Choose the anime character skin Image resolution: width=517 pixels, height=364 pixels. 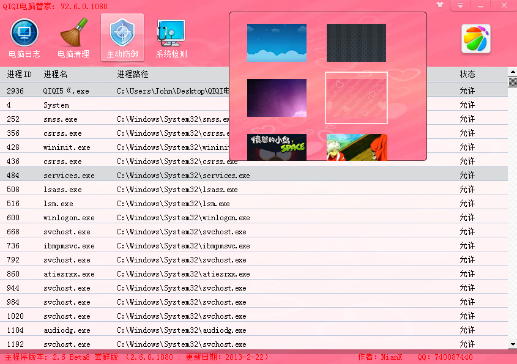point(357,147)
